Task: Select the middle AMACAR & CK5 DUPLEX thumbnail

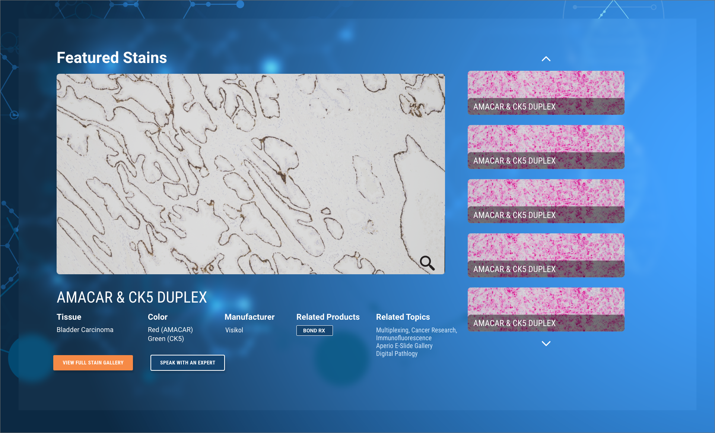Action: 546,201
